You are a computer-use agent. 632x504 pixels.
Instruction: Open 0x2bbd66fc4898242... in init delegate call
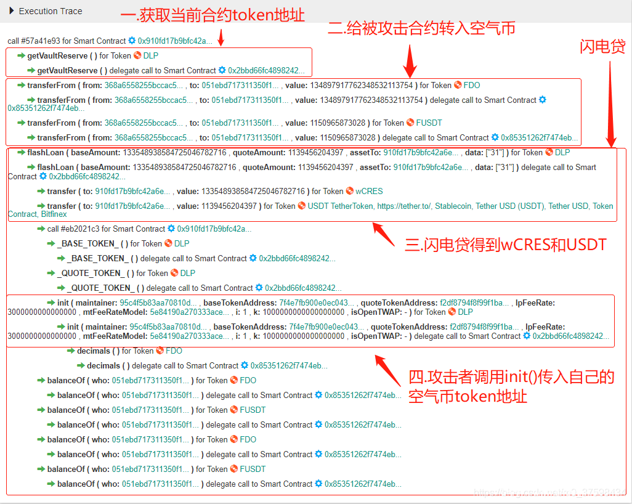pos(571,336)
